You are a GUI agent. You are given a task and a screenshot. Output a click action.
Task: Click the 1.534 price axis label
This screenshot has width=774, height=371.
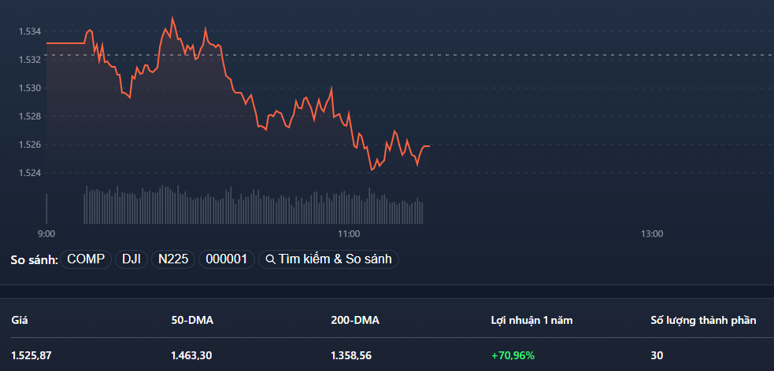[30, 31]
